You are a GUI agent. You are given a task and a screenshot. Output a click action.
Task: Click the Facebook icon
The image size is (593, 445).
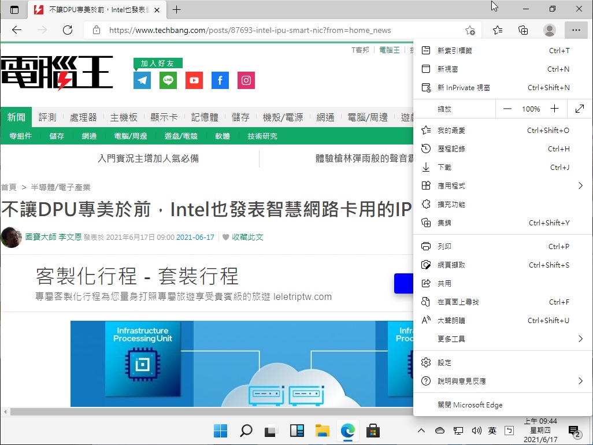(220, 80)
